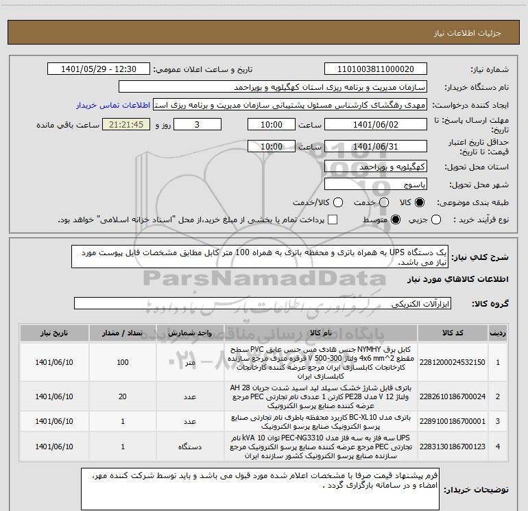Click the buyer organization name field
The image size is (528, 511).
click(x=273, y=87)
